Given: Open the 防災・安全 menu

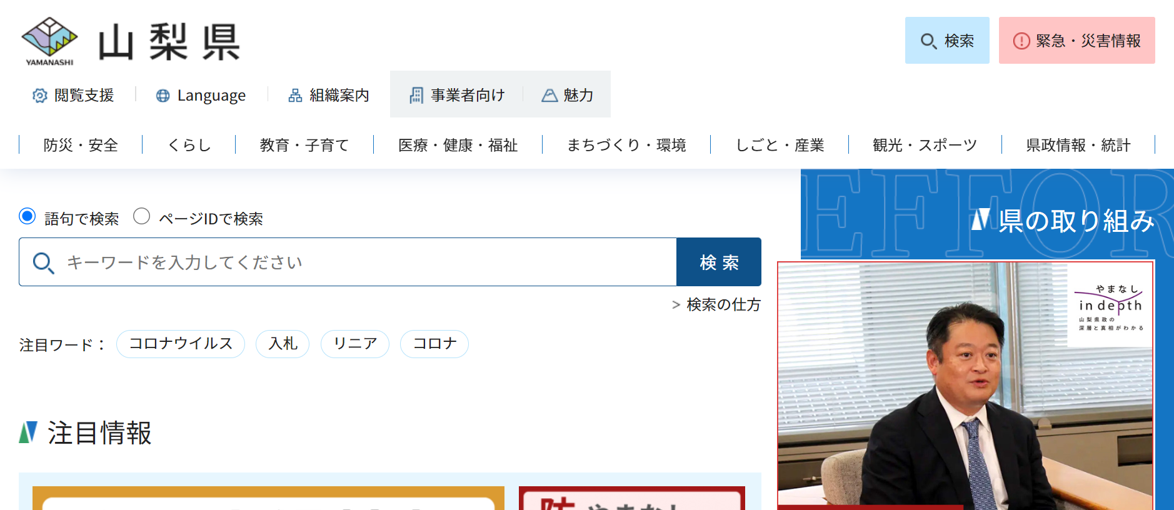Looking at the screenshot, I should pyautogui.click(x=81, y=145).
